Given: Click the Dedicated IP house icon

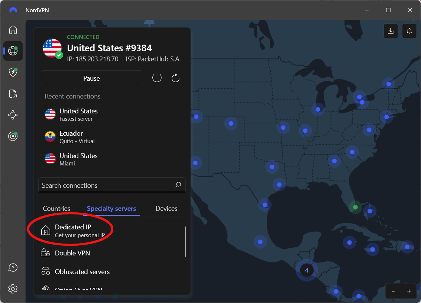Looking at the screenshot, I should 45,231.
